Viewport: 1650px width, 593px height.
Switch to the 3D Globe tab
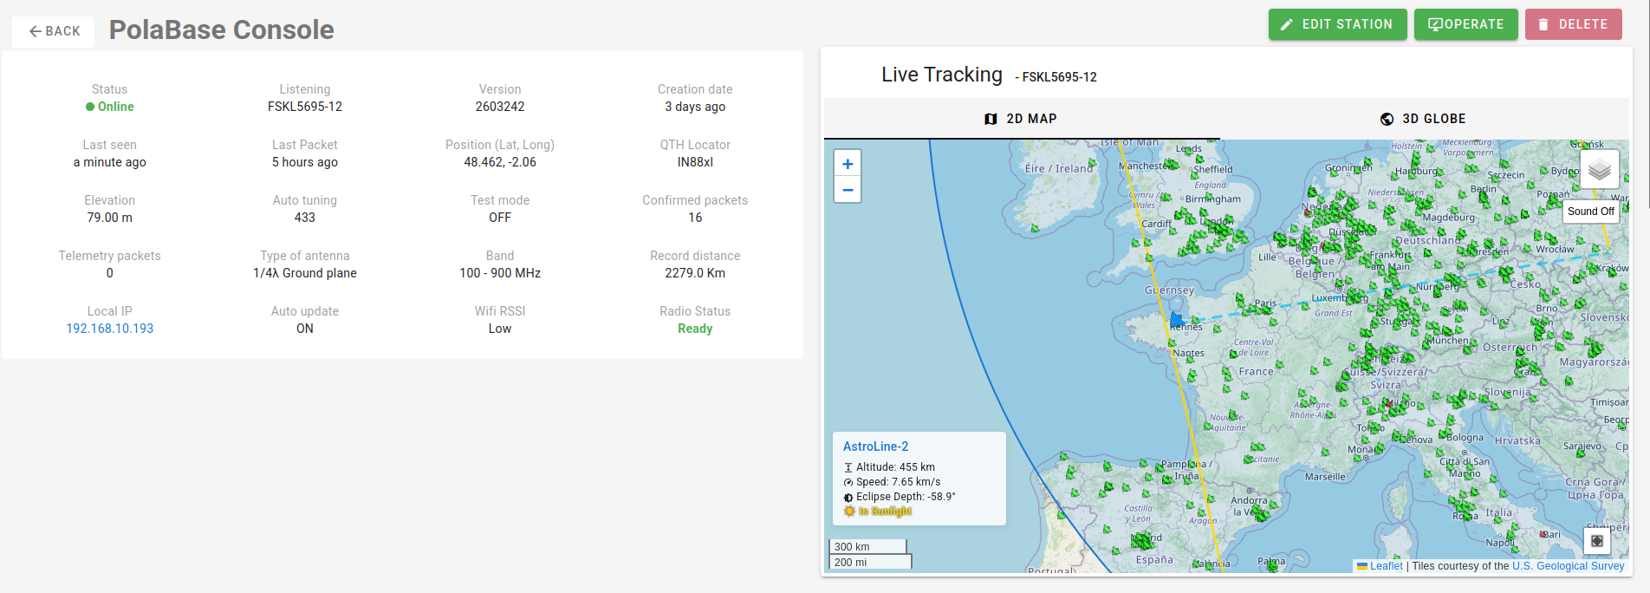1424,119
